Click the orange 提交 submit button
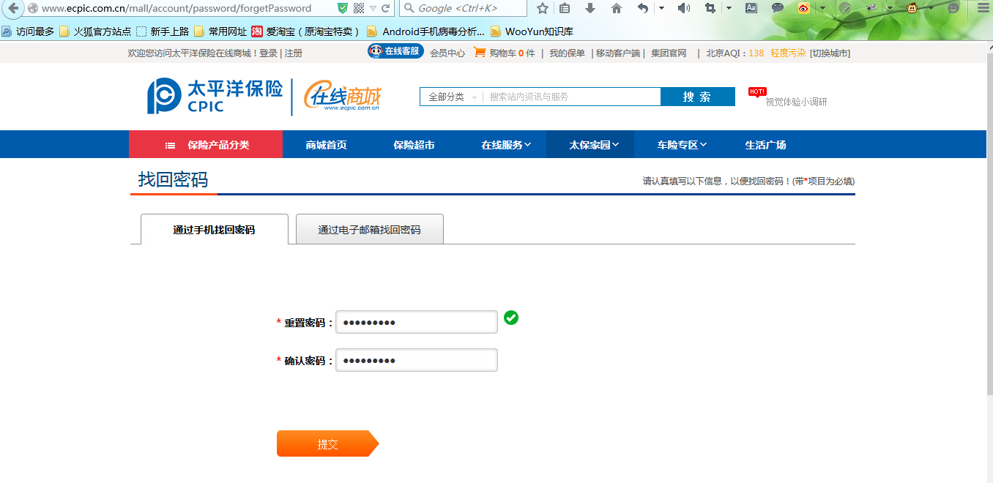Image resolution: width=993 pixels, height=483 pixels. (x=327, y=443)
